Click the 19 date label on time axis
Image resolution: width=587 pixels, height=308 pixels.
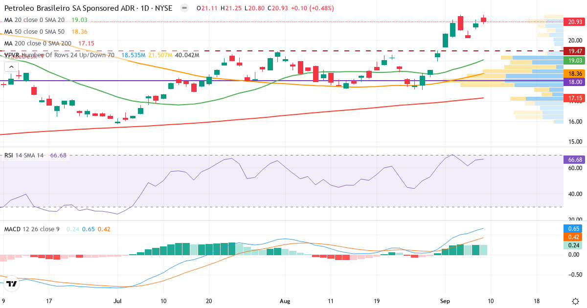(x=376, y=301)
